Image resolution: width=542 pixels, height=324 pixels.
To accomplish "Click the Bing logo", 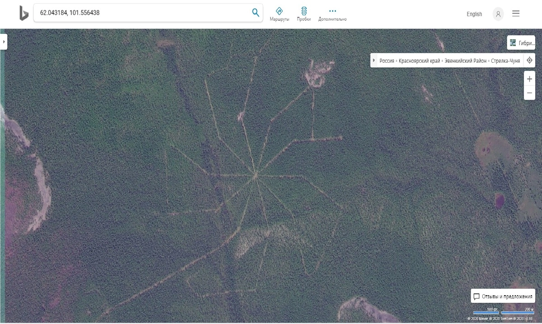I will click(23, 13).
